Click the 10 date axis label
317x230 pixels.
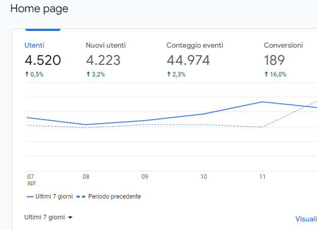pyautogui.click(x=203, y=177)
